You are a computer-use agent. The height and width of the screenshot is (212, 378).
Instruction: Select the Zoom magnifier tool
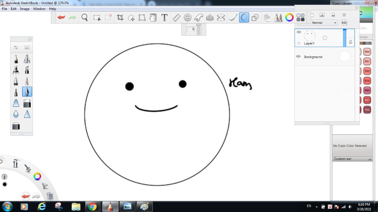[x=85, y=17]
